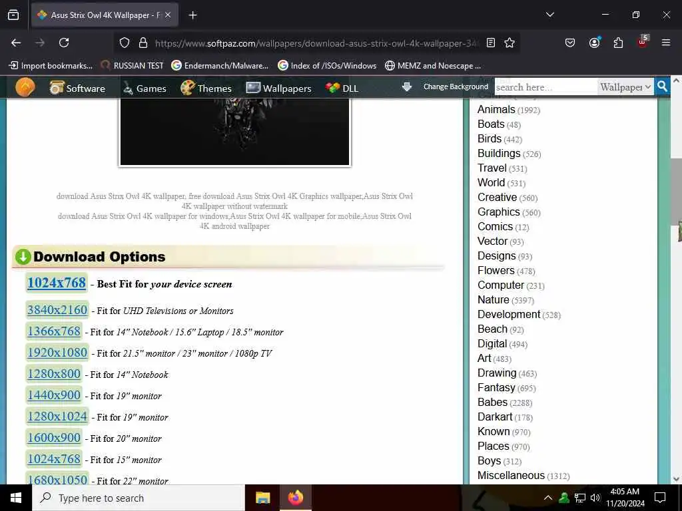
Task: Open Pocket save icon
Action: tap(570, 43)
